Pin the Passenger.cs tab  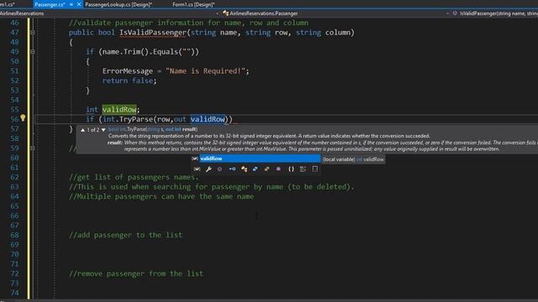[x=71, y=4]
